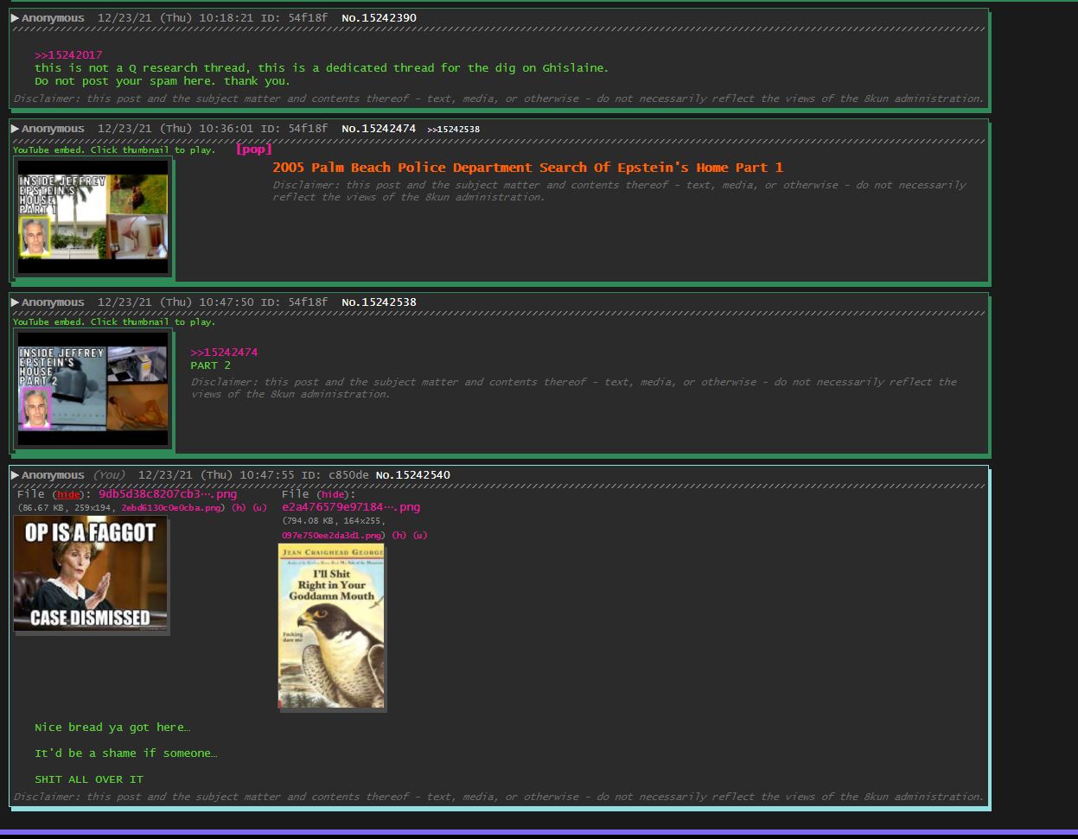
Task: Open post menu arrow for post No.15242474
Action: [15, 129]
